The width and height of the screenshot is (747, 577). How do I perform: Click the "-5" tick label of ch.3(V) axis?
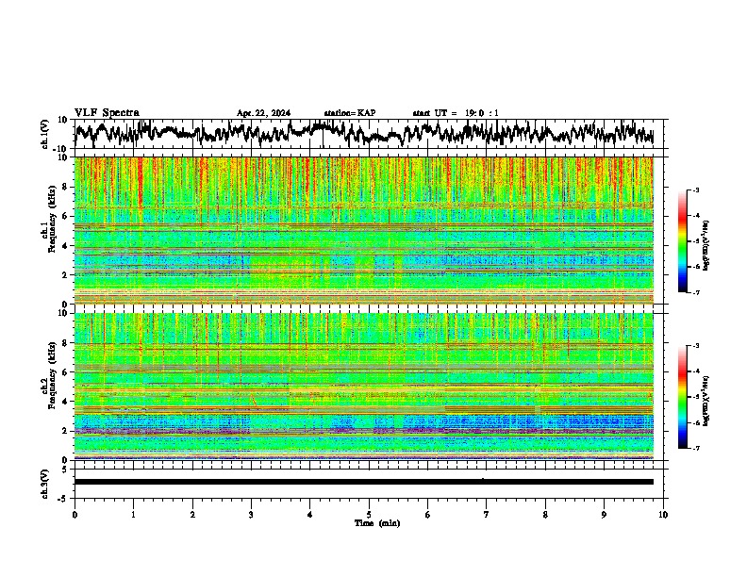64,499
